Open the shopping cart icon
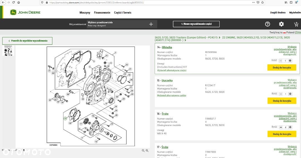Viewport: 301px width, 158px height. [296, 24]
